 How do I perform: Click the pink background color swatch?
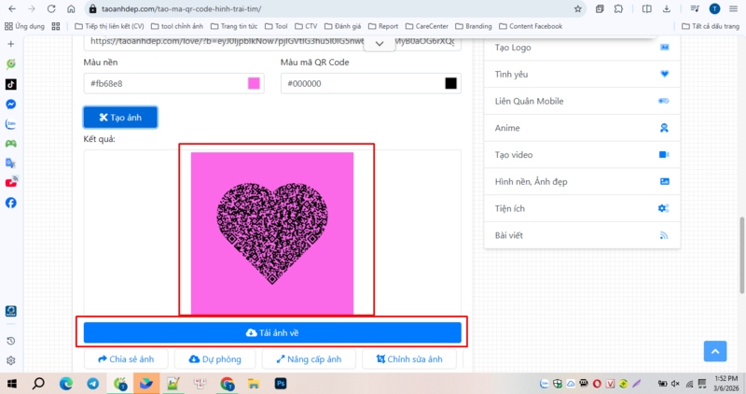(x=254, y=83)
